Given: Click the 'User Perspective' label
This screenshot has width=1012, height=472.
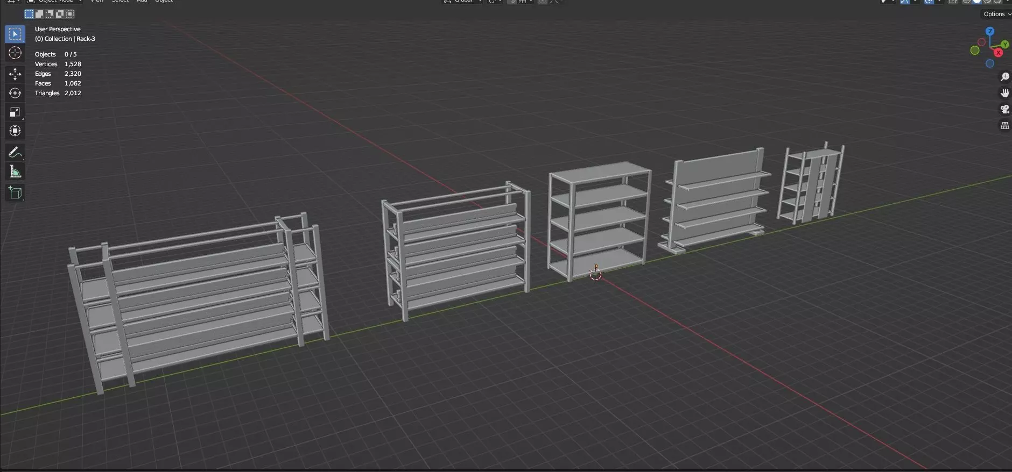Looking at the screenshot, I should coord(58,29).
